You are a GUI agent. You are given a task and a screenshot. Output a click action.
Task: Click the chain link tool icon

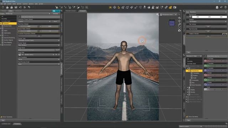point(166,7)
